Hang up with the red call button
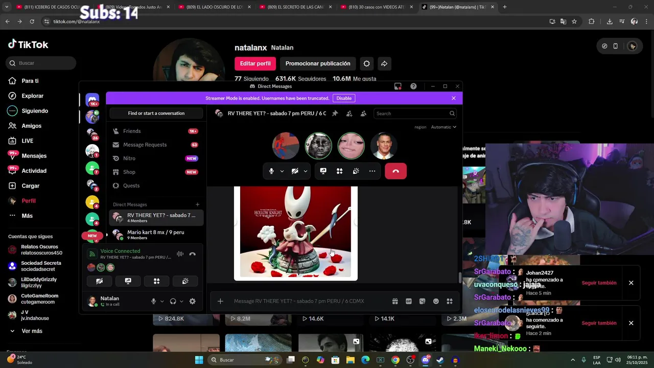The height and width of the screenshot is (368, 654). [x=395, y=171]
